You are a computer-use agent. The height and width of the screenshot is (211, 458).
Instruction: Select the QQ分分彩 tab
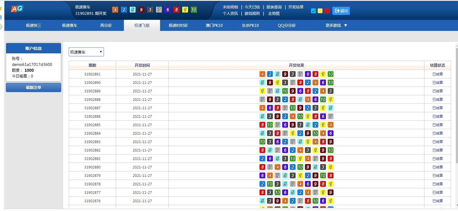click(x=287, y=25)
